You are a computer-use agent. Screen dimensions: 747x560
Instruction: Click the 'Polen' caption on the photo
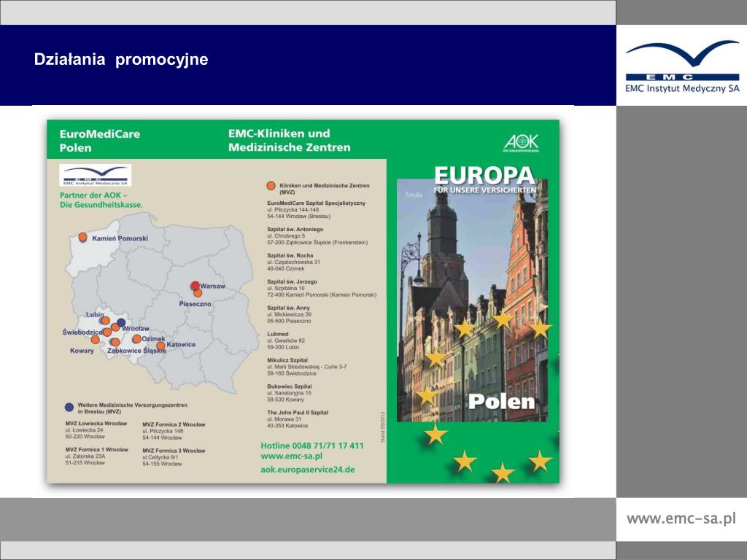point(502,402)
